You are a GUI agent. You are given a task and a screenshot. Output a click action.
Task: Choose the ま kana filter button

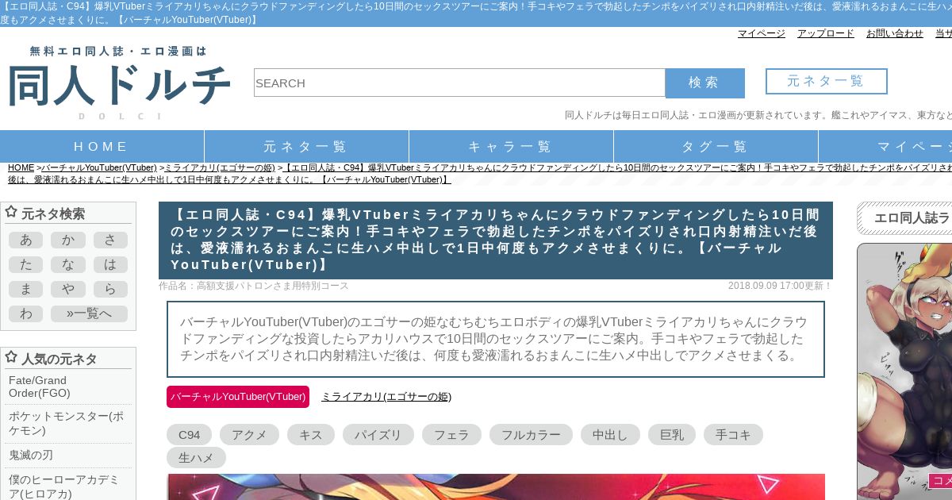[x=25, y=290]
